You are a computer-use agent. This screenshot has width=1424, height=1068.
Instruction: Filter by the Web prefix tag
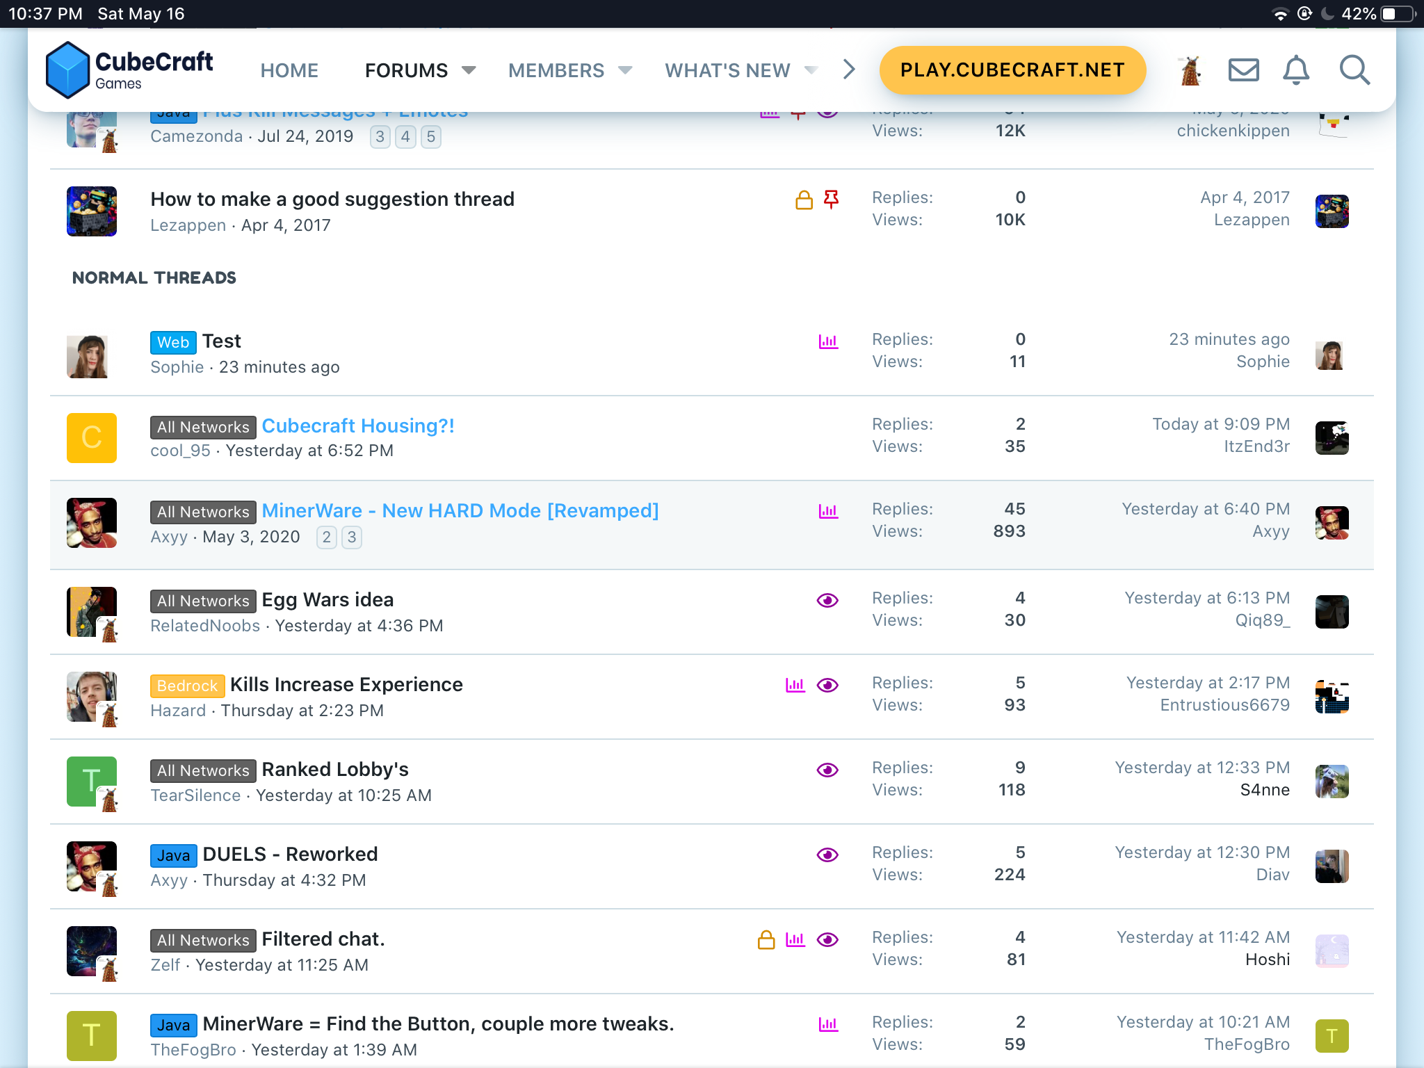click(x=173, y=342)
